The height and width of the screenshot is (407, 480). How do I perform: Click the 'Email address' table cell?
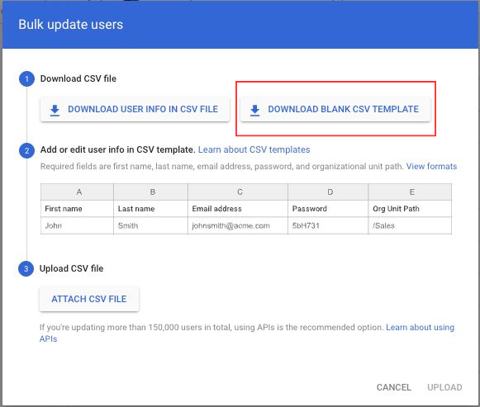pos(238,209)
